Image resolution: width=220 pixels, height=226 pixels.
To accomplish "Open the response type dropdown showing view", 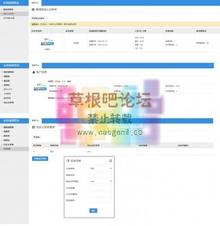I will (x=100, y=181).
